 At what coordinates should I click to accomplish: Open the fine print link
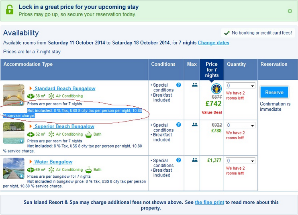[x=209, y=202]
